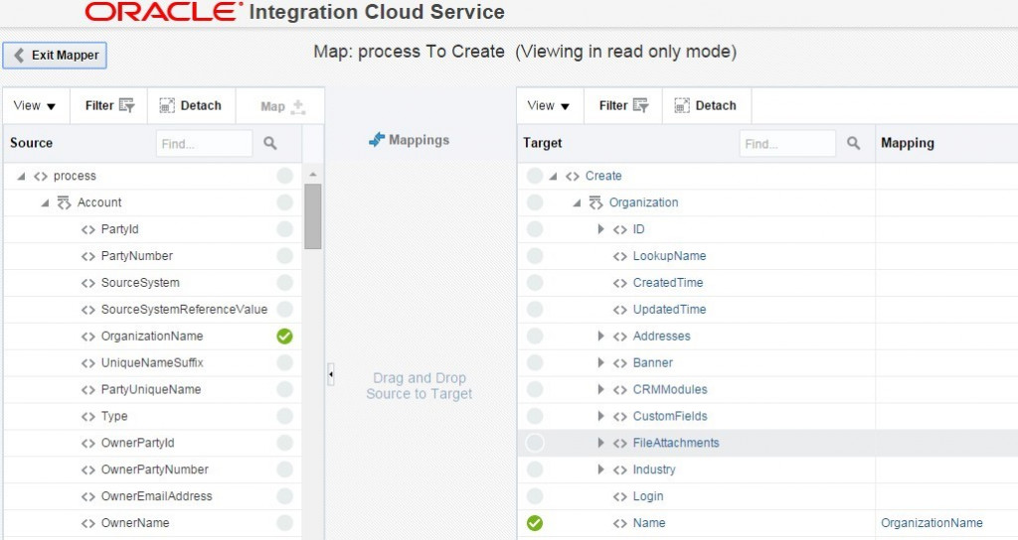1018x540 pixels.
Task: Click element icon next to OwnerPartyNumber
Action: click(x=88, y=470)
